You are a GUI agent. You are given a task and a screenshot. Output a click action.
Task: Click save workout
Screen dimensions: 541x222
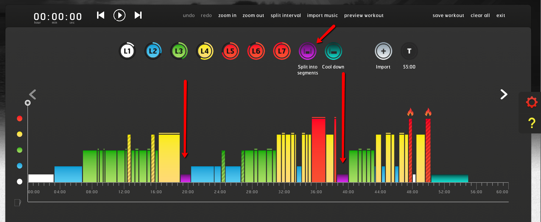click(x=448, y=16)
